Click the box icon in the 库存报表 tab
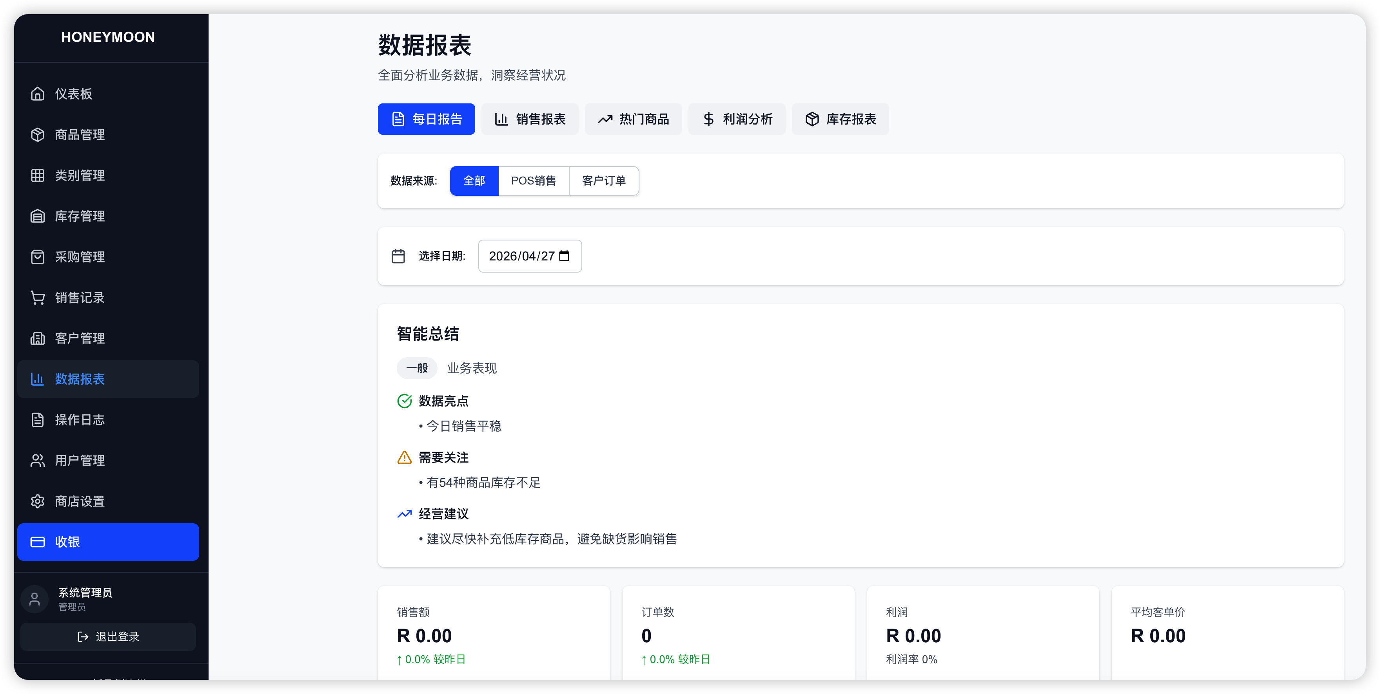The image size is (1380, 694). (x=812, y=119)
